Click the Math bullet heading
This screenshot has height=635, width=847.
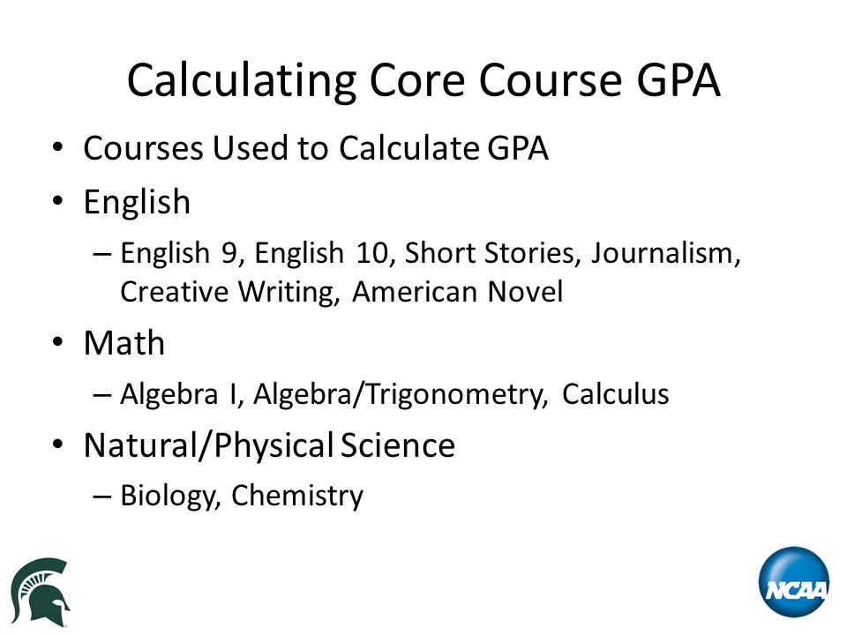[x=124, y=343]
